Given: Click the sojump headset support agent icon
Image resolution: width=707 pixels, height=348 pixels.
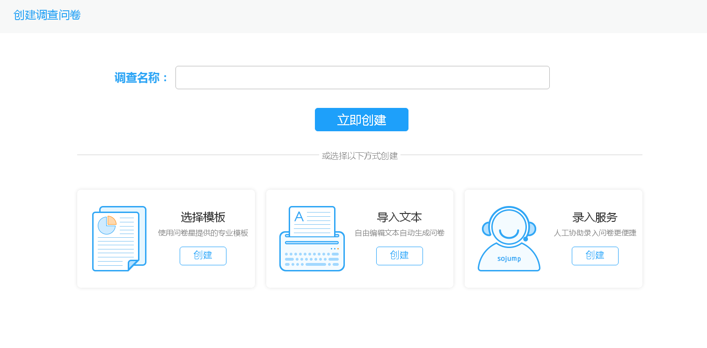Looking at the screenshot, I should click(509, 239).
